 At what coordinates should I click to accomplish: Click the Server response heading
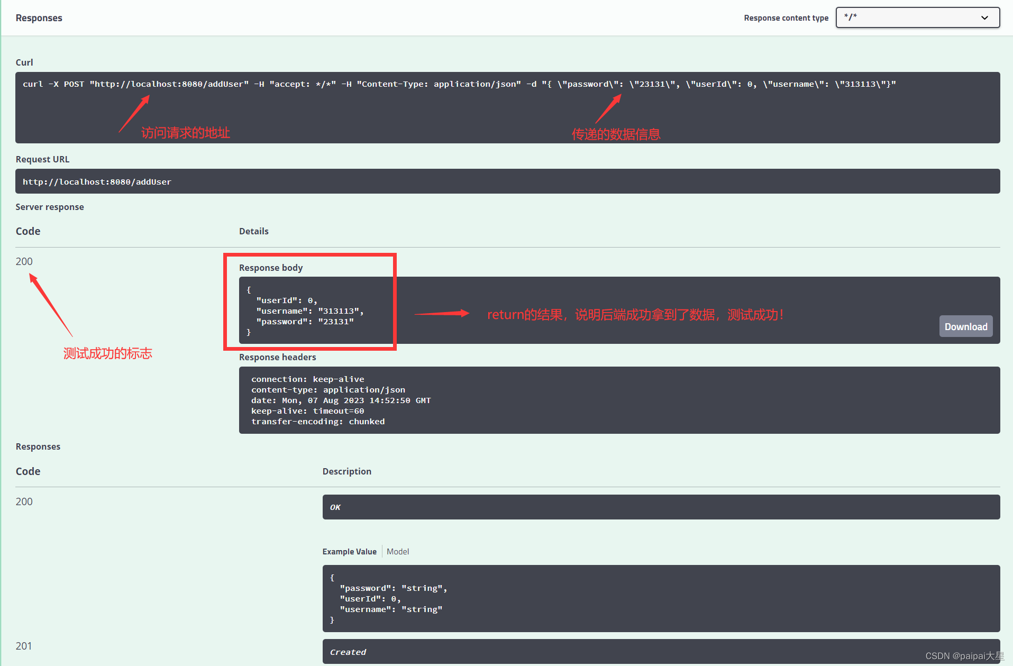[50, 207]
